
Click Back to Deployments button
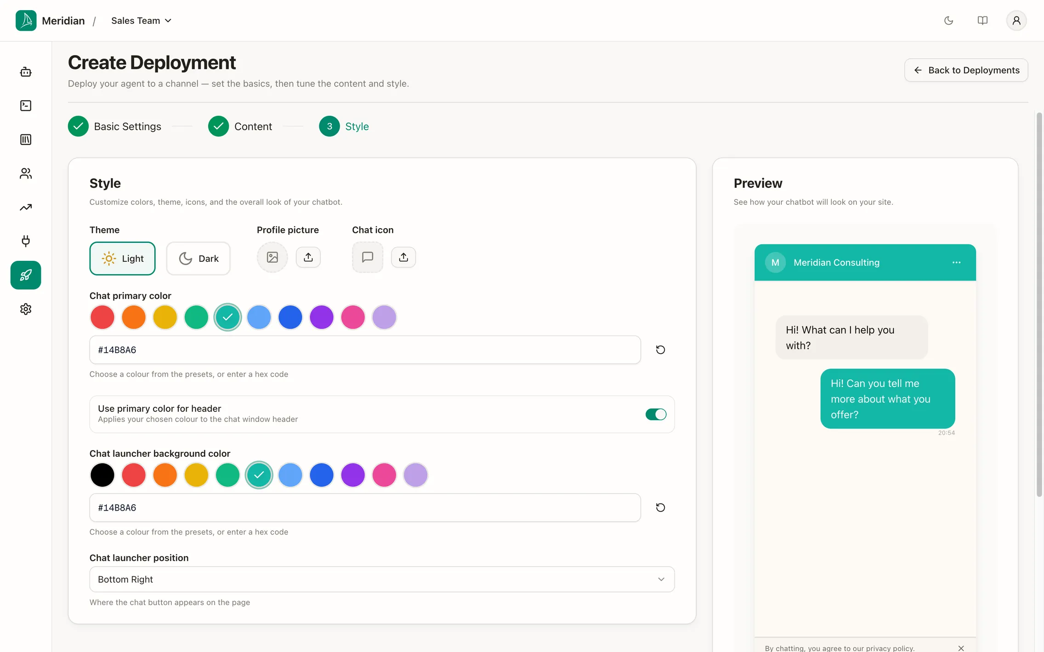point(966,70)
